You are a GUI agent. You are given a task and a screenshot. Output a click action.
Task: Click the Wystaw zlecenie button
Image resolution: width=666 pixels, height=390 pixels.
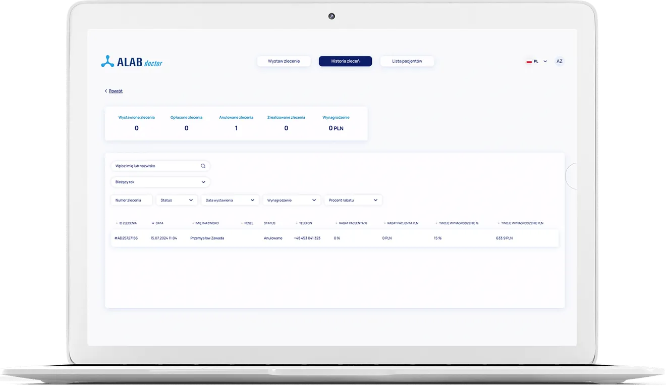tap(284, 61)
